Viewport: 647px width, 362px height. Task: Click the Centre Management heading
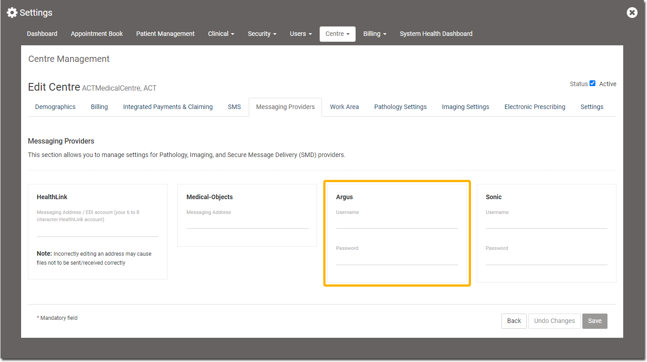(x=69, y=59)
